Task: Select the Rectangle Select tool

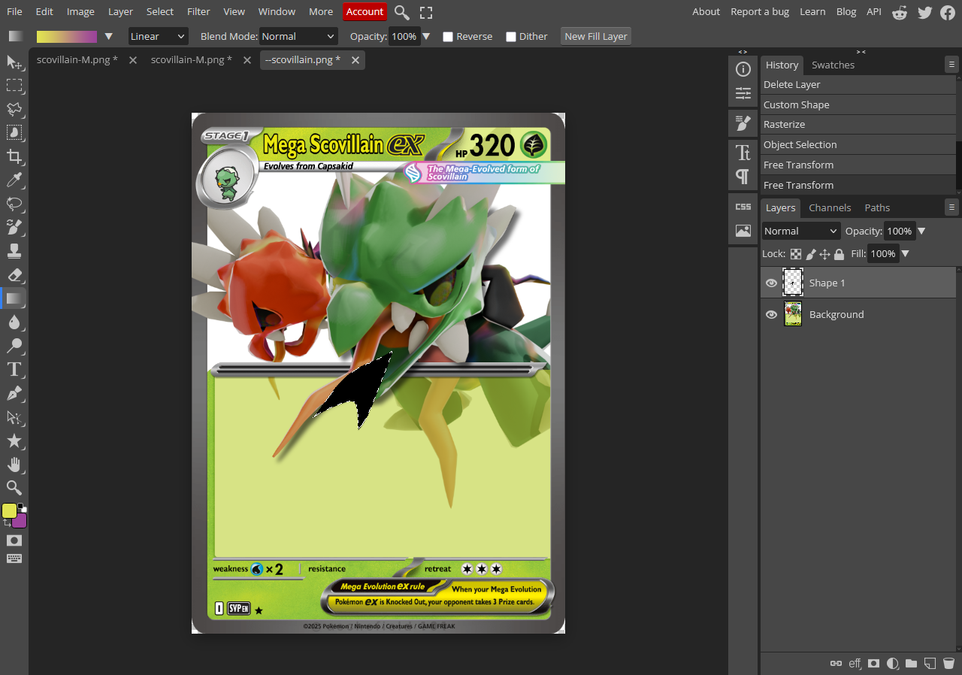Action: pos(14,86)
